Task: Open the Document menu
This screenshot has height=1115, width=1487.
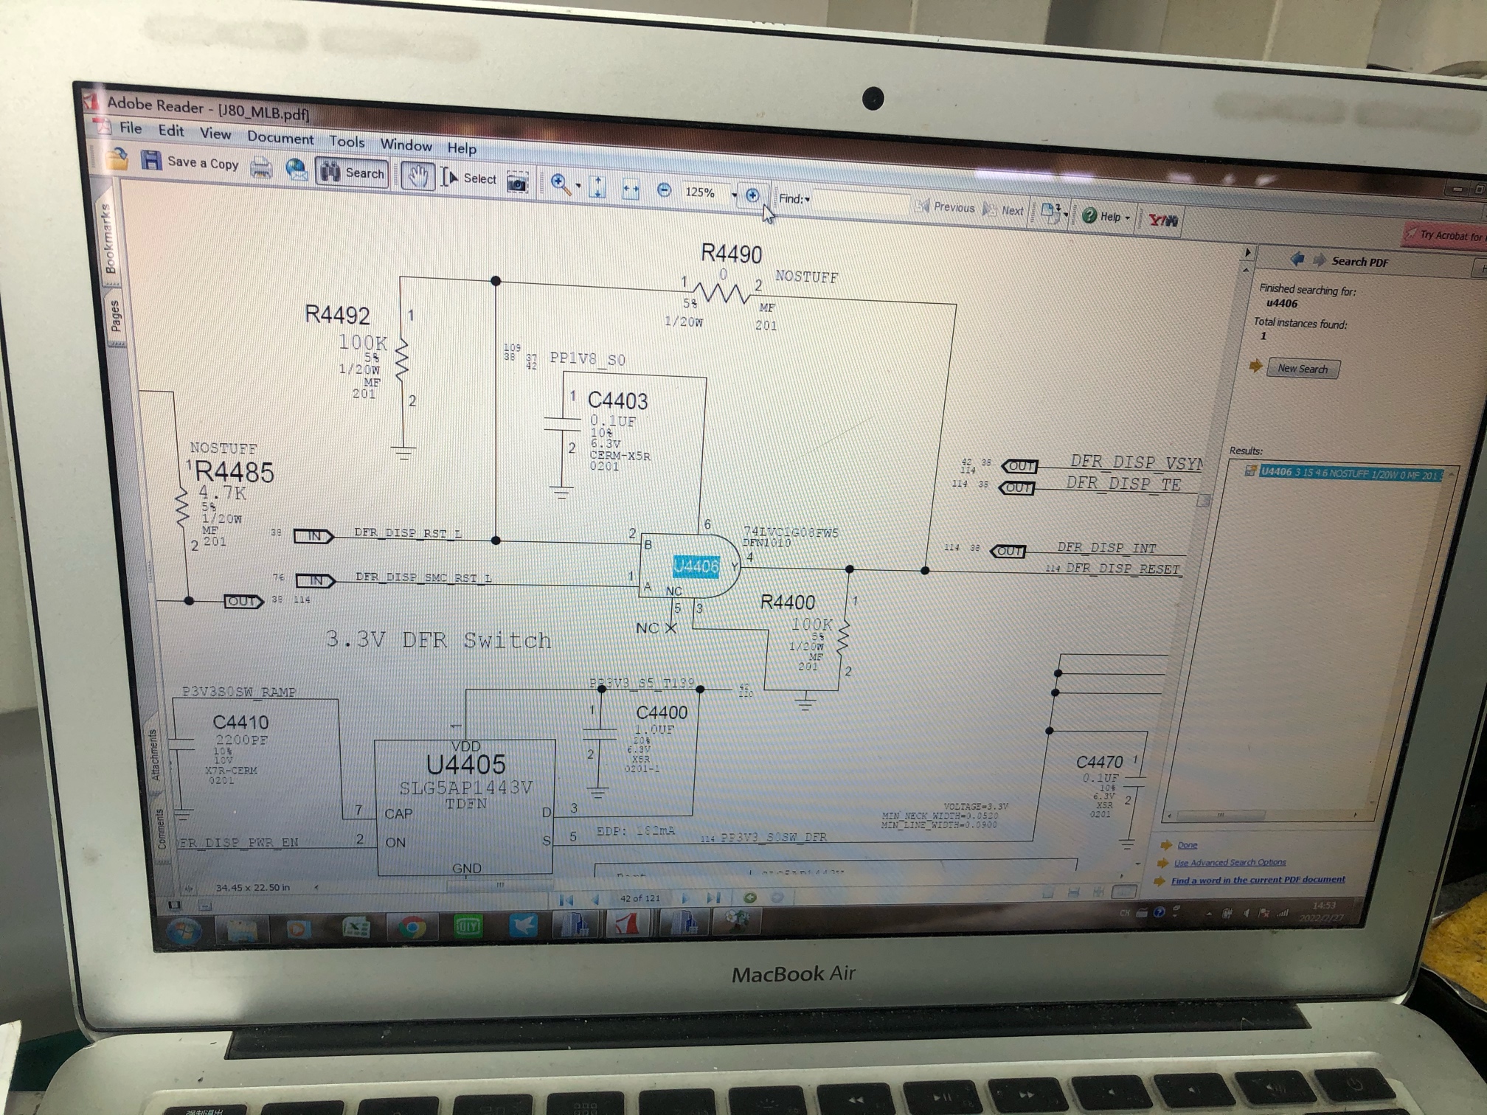Action: 280,138
